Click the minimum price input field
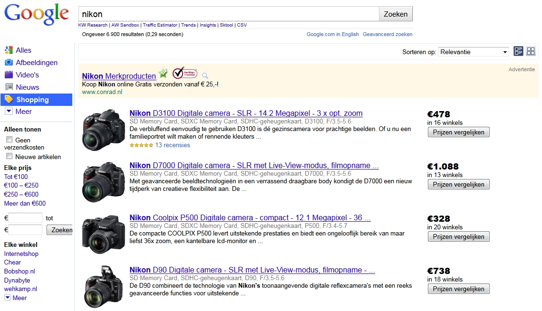Screen dimensions: 542x311 pos(25,218)
